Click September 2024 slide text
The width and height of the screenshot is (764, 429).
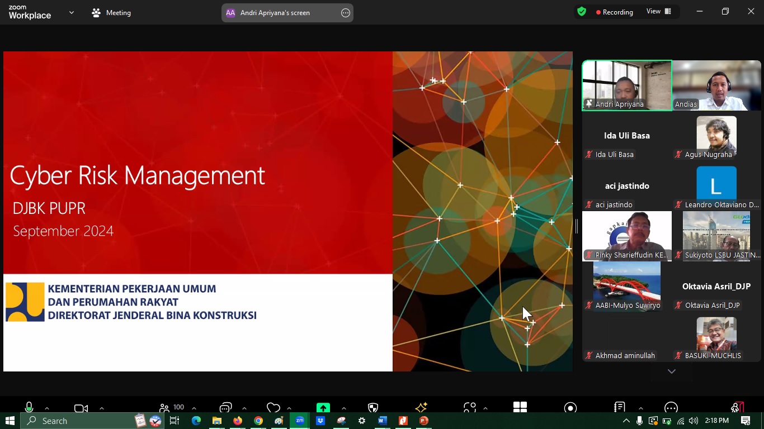point(63,231)
